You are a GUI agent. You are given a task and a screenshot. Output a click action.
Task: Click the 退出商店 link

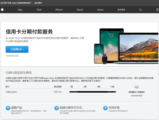(x=38, y=3)
